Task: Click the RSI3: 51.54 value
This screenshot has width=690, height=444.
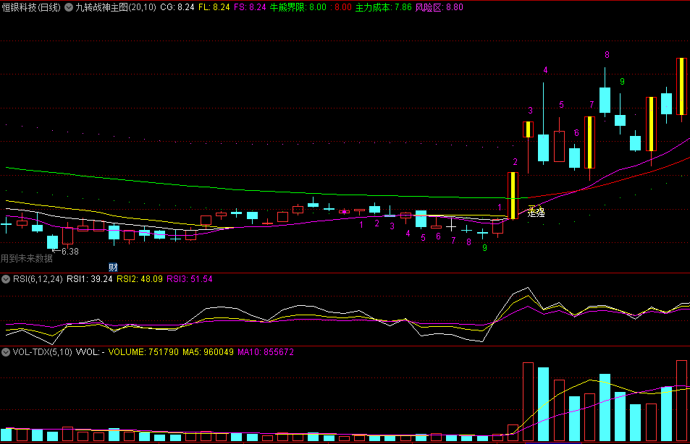Action: 190,279
